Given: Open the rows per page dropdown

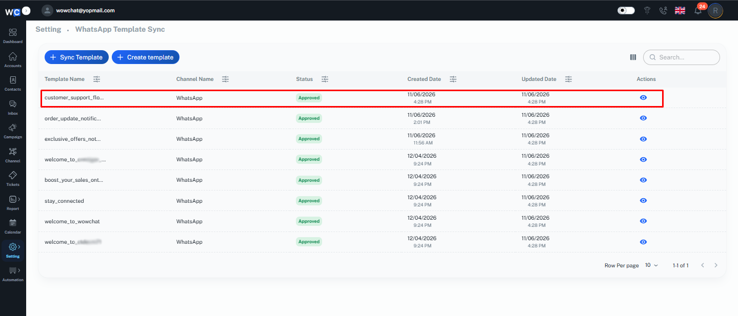Looking at the screenshot, I should pyautogui.click(x=651, y=265).
